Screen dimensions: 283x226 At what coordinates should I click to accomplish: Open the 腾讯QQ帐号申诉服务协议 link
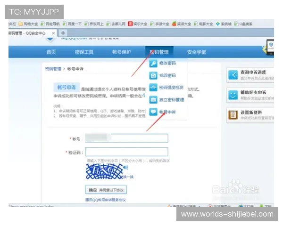[106, 200]
